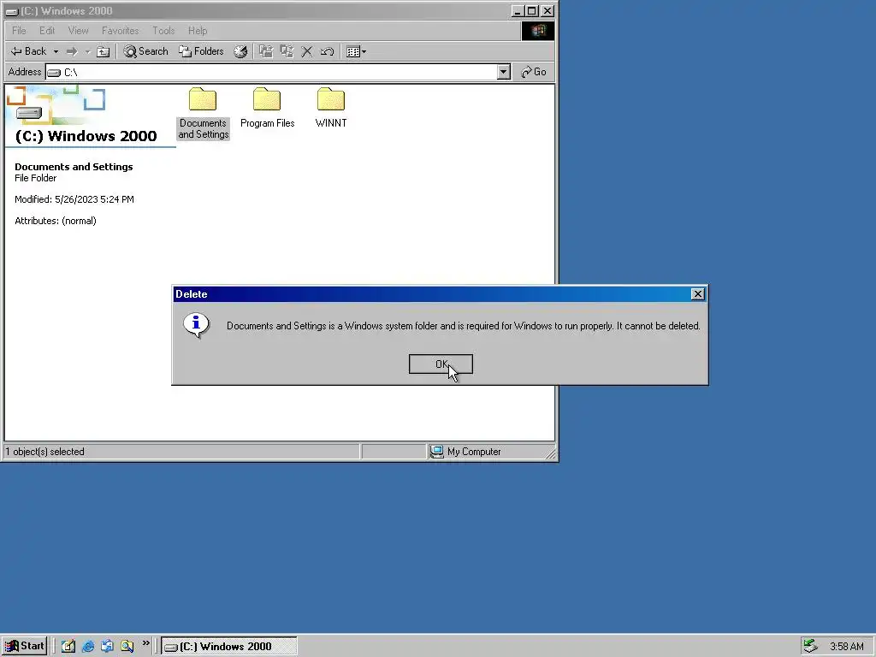Click the 'File Folder' type label

pyautogui.click(x=35, y=178)
